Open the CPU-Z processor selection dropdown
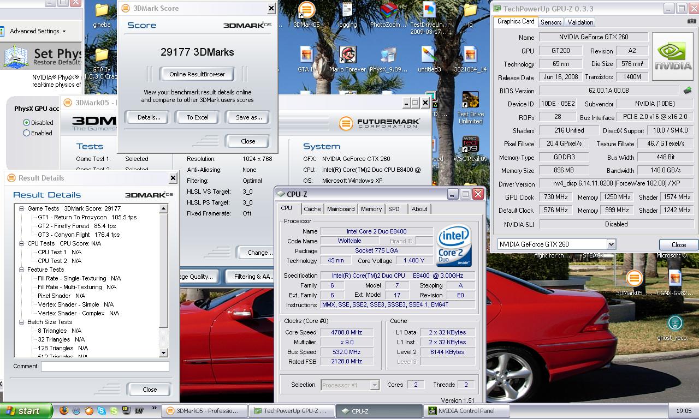699x419 pixels. pyautogui.click(x=375, y=385)
